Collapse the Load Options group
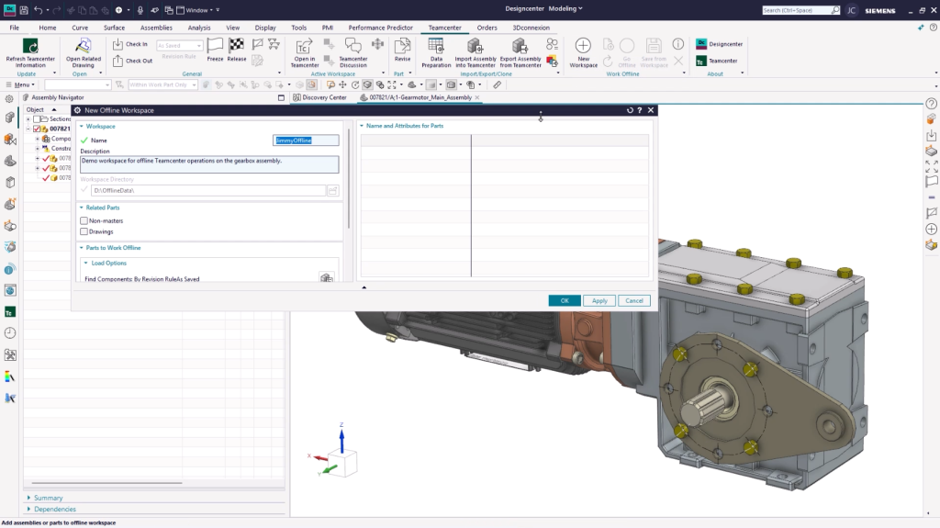 (x=86, y=264)
